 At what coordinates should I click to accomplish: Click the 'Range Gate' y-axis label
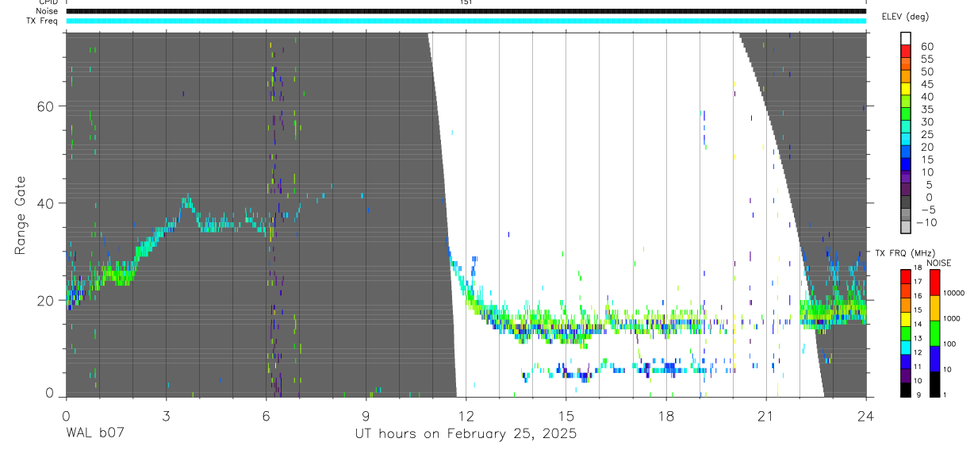tap(21, 214)
